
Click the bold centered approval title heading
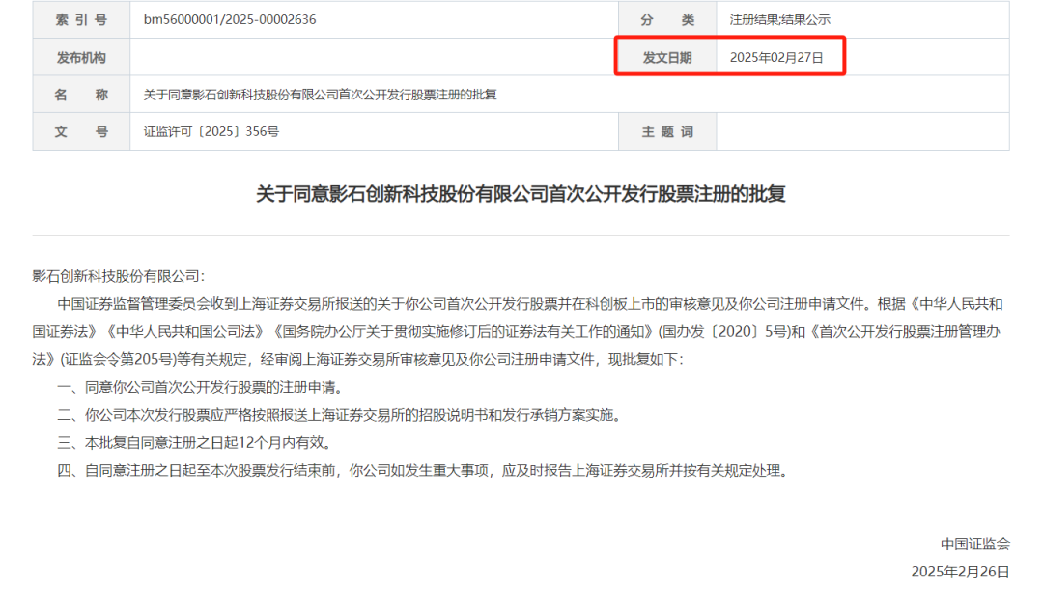[521, 194]
